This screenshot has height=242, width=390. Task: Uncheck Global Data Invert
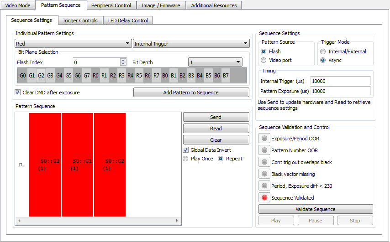(x=185, y=149)
